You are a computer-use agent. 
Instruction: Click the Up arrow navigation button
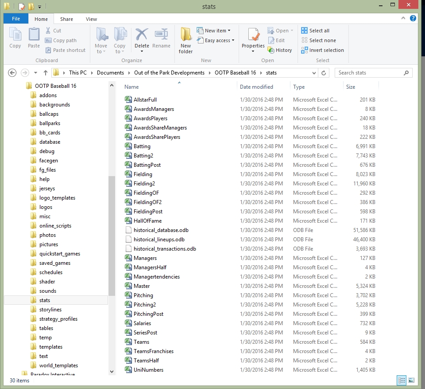pos(46,73)
